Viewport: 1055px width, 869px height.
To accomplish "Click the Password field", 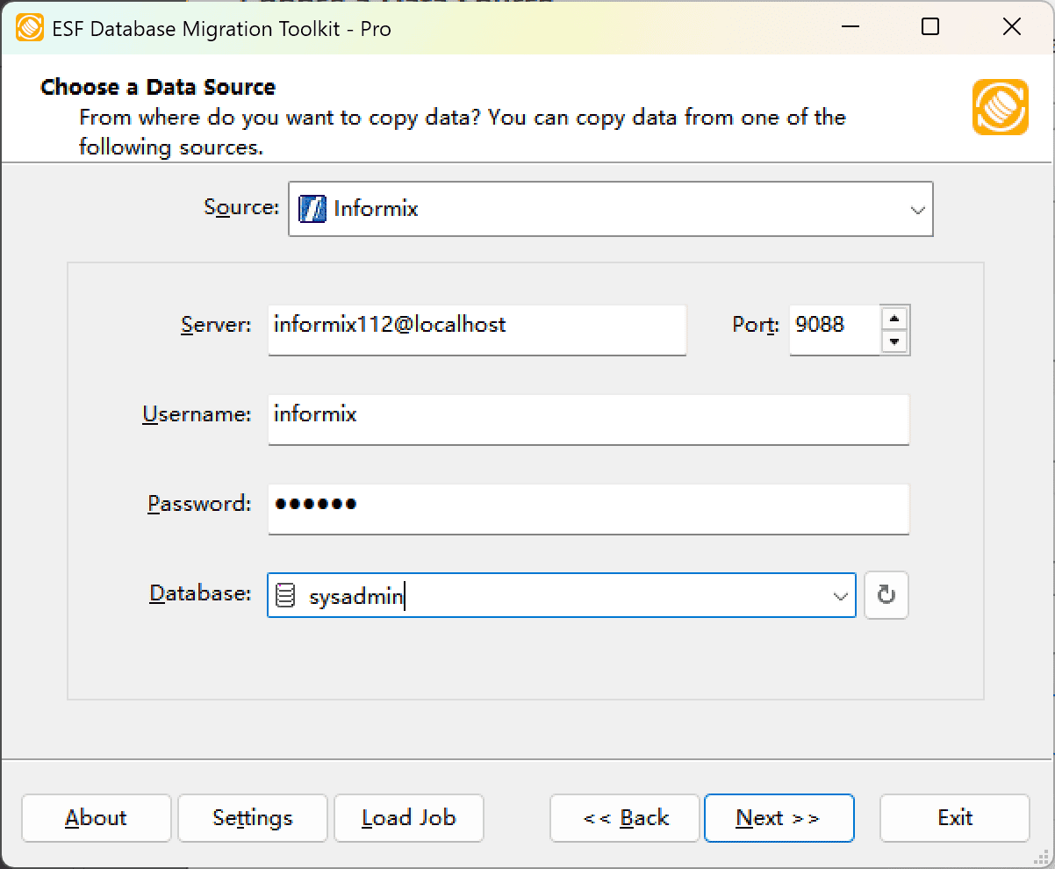I will [588, 509].
